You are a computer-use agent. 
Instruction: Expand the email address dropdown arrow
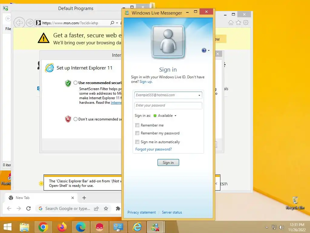click(x=199, y=95)
